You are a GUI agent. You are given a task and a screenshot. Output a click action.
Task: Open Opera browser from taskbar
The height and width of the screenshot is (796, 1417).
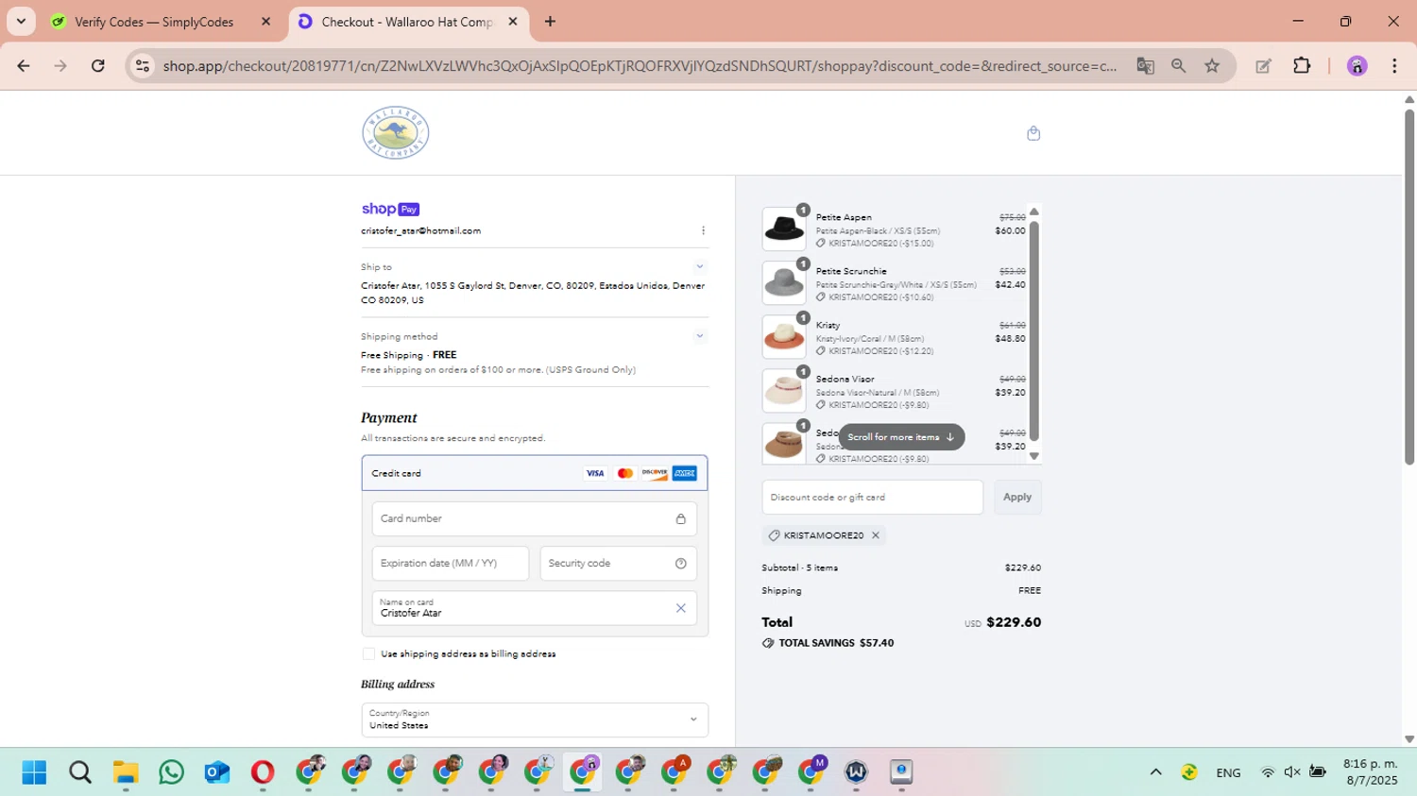tap(263, 772)
